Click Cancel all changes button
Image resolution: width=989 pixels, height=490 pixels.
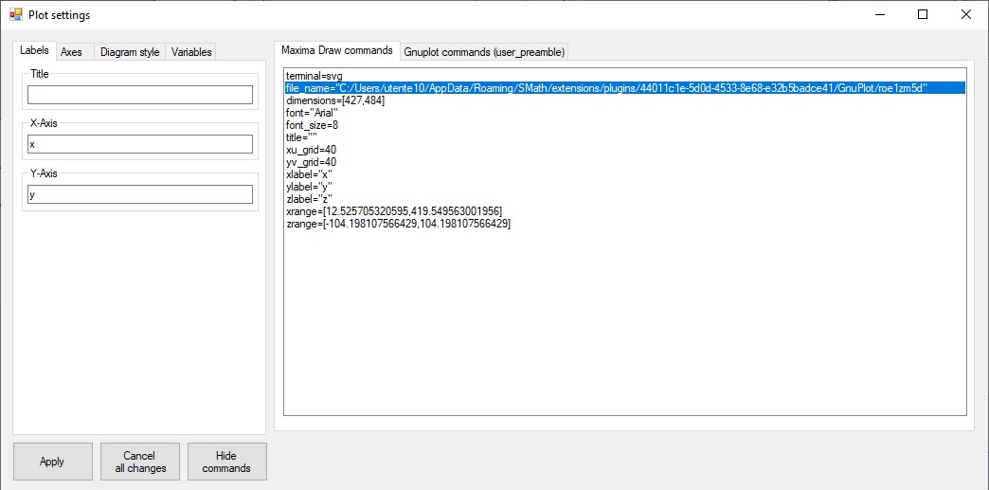click(x=140, y=462)
